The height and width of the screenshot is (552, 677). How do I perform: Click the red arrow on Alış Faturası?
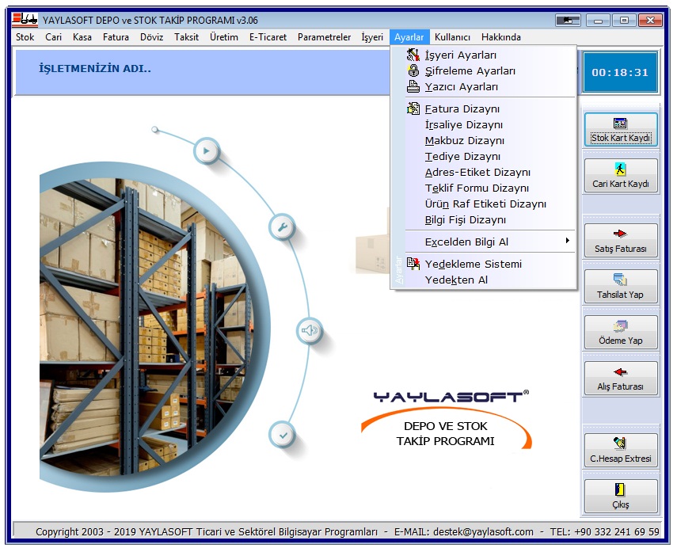click(x=620, y=372)
